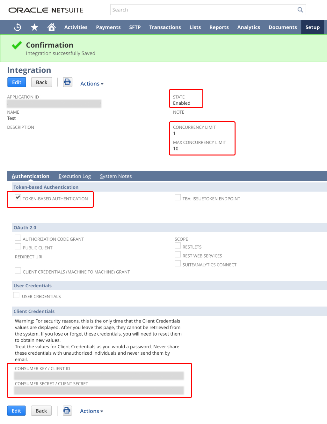327x424 pixels.
Task: Click the green confirmation checkmark icon
Action: [16, 45]
